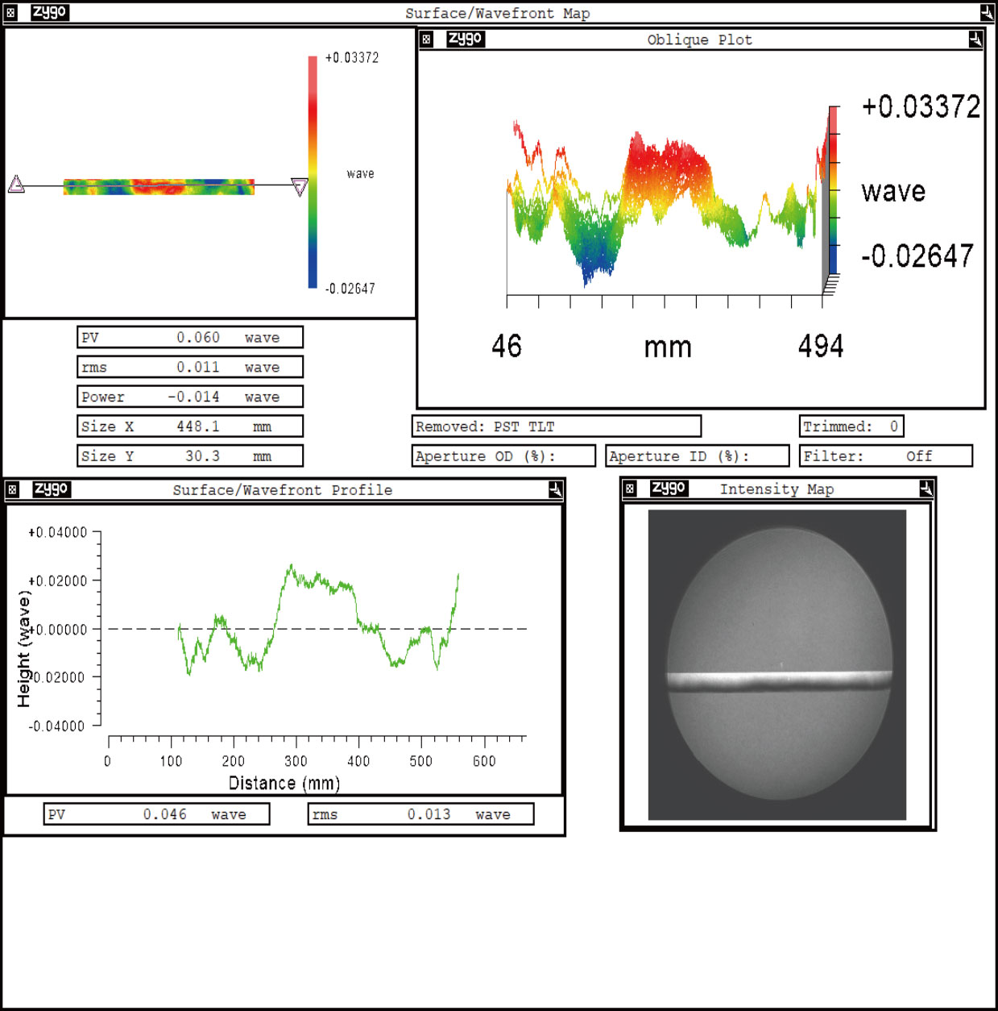The image size is (998, 1011).
Task: Select the left triangle slice marker on the surface map
Action: [x=18, y=184]
